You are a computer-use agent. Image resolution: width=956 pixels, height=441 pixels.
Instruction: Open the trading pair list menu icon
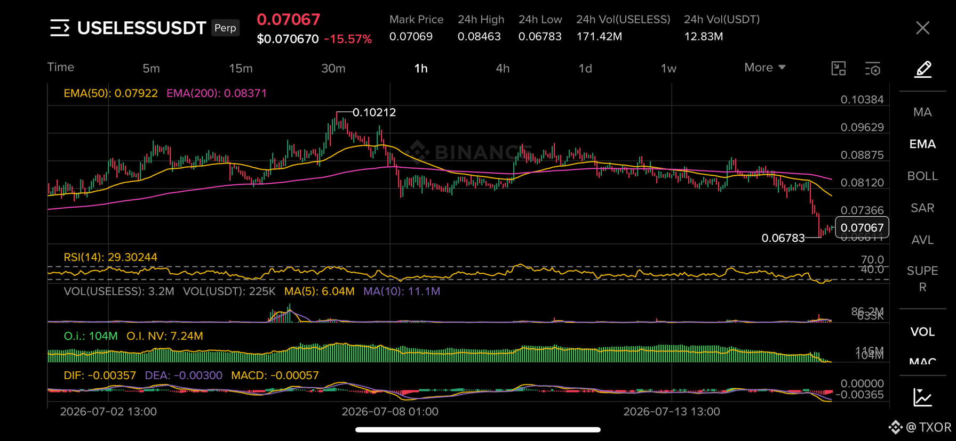(x=60, y=28)
